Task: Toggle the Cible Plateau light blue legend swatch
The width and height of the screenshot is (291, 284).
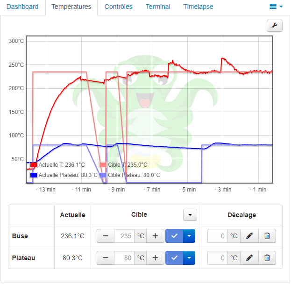Action: 103,175
